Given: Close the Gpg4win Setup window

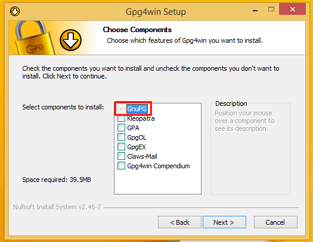Looking at the screenshot, I should pyautogui.click(x=293, y=9).
